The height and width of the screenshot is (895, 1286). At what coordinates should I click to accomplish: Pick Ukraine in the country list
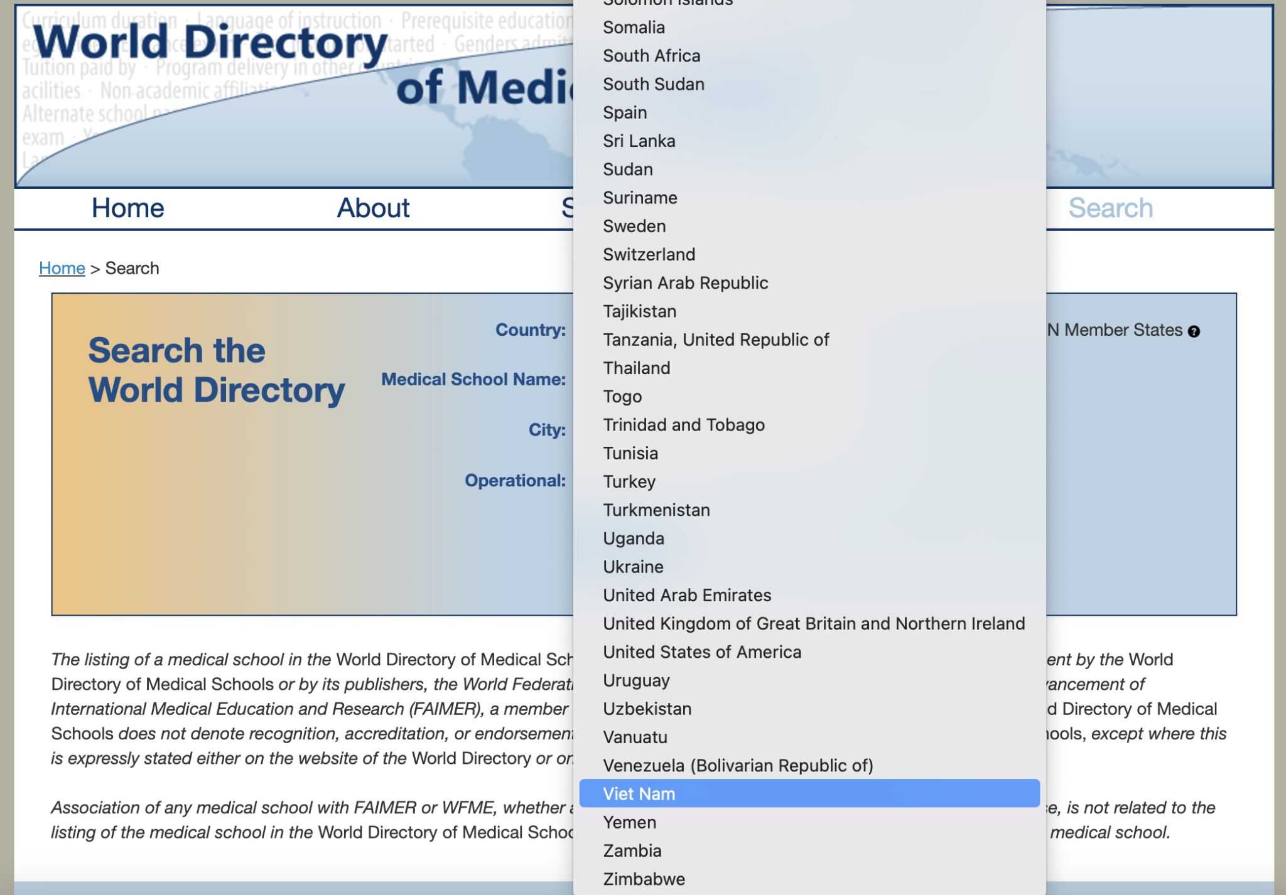coord(809,567)
